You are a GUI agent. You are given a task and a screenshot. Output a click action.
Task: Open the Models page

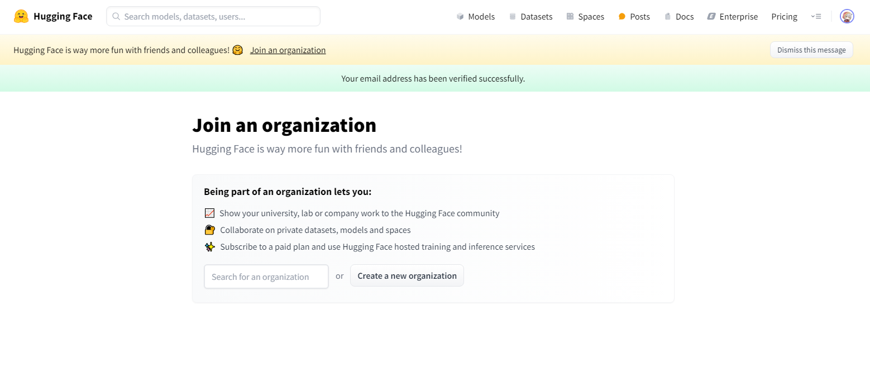(476, 17)
